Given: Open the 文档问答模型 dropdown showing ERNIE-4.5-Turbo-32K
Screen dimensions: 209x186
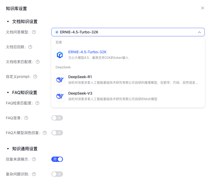Looking at the screenshot, I should [128, 32].
